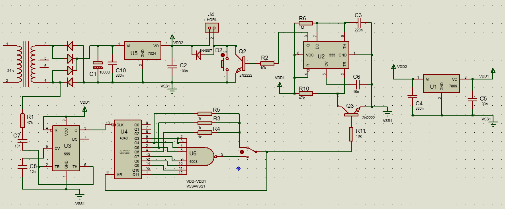505x209 pixels.
Task: Click the VDD1 terminal at U1 output
Action: 493,71
